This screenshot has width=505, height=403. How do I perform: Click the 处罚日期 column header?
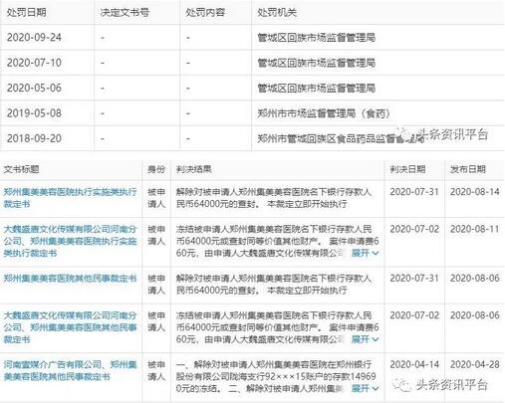coord(27,13)
